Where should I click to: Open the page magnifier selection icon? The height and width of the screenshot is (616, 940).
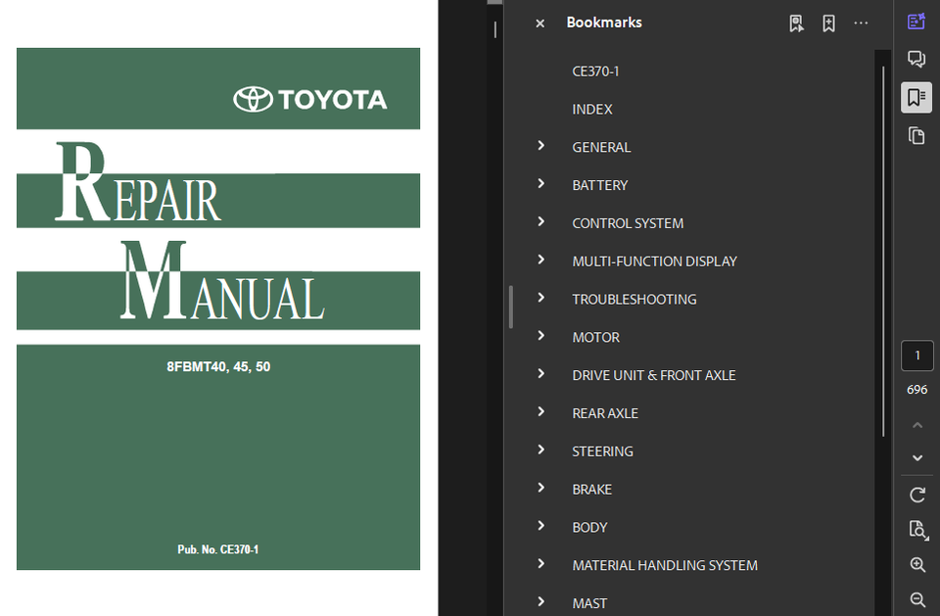point(917,530)
